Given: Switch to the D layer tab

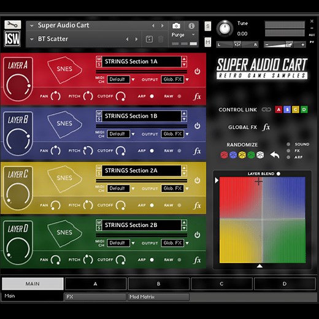Looking at the screenshot, I should [x=285, y=283].
